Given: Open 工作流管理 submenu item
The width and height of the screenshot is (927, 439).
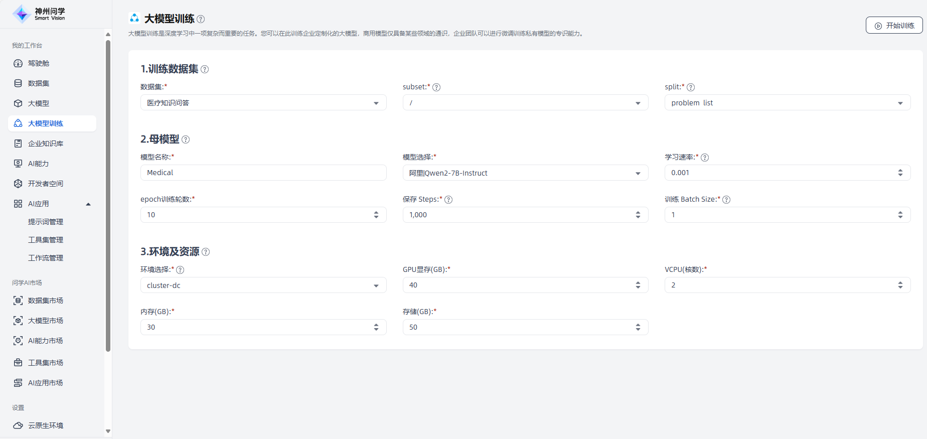Looking at the screenshot, I should click(46, 258).
